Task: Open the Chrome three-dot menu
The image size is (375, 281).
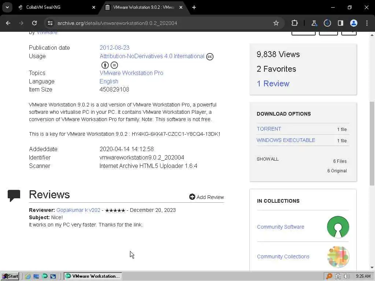Action: [x=367, y=23]
